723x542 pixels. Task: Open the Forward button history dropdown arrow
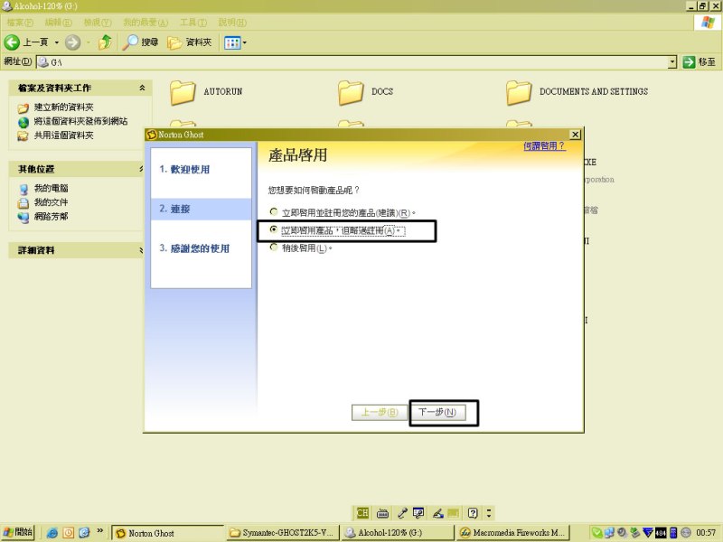[88, 42]
